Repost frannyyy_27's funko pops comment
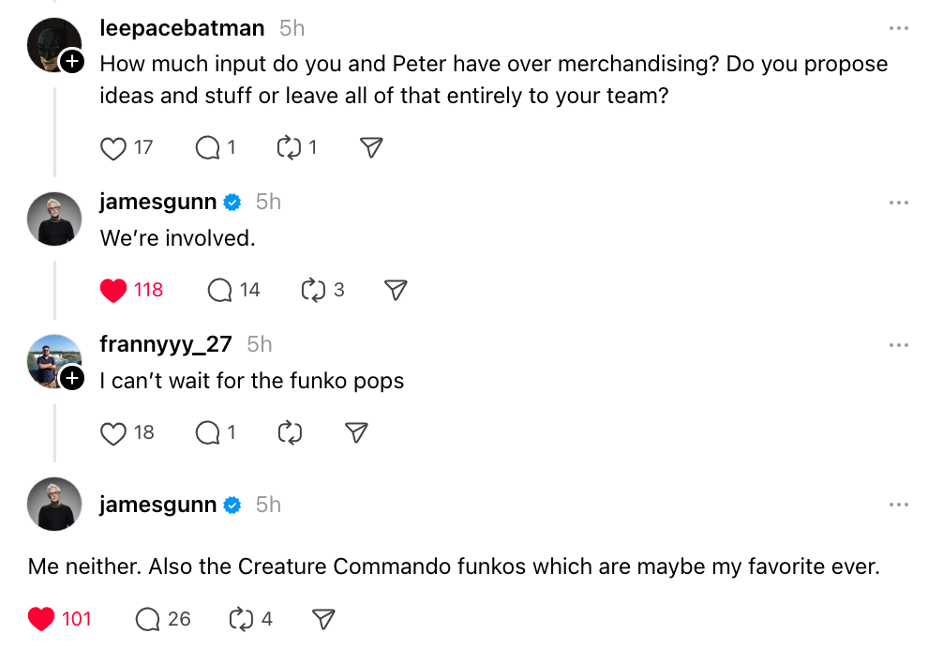The image size is (943, 649). (x=291, y=433)
